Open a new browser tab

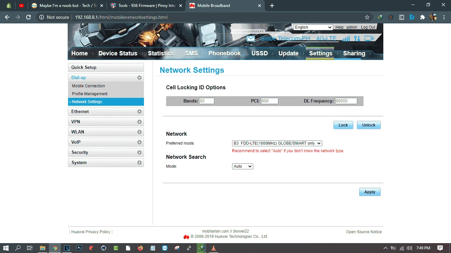tap(272, 6)
